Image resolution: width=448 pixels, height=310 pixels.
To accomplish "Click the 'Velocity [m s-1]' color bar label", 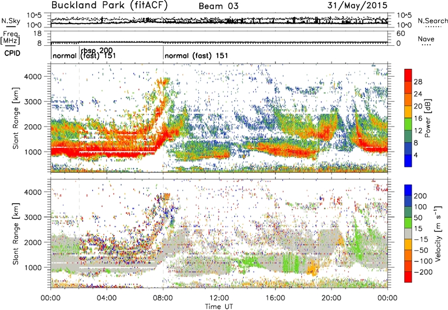I will point(437,233).
